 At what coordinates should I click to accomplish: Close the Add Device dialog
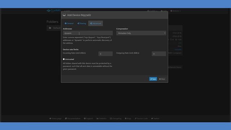[x=162, y=79]
